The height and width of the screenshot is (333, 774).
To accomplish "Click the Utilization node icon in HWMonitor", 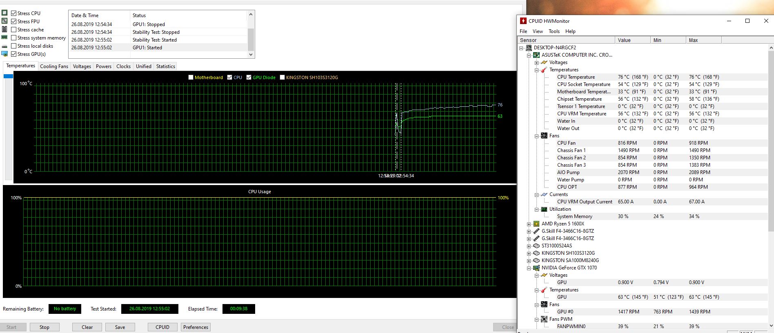I will point(544,209).
